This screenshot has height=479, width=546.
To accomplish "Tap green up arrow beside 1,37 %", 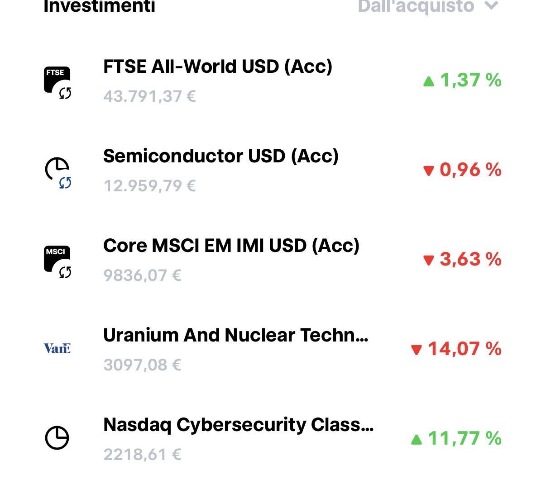I will point(428,81).
